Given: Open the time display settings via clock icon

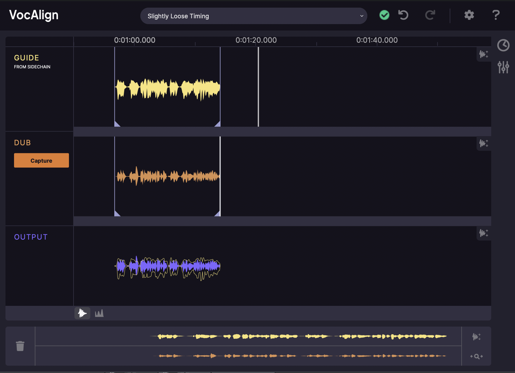Looking at the screenshot, I should (504, 45).
